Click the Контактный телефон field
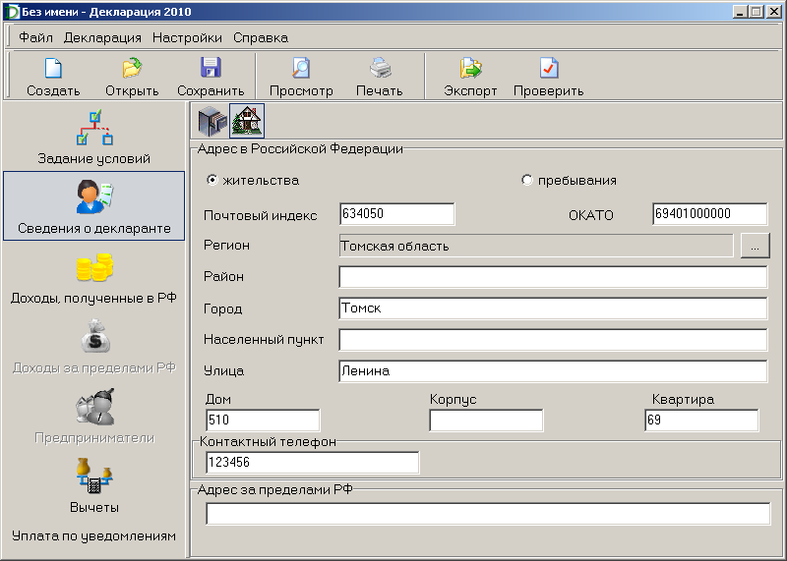Viewport: 787px width, 561px height. pos(312,463)
